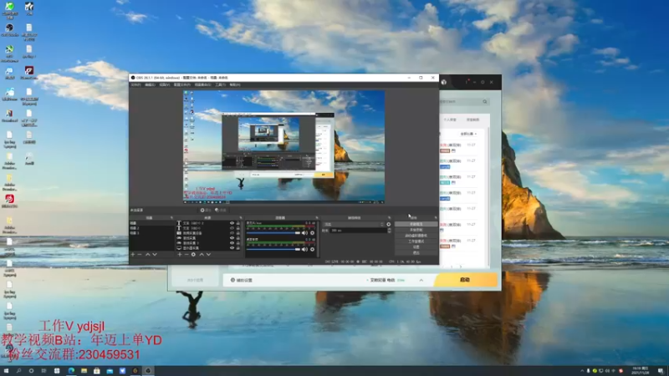Pop out the 来源 dock panel icon

(x=241, y=218)
